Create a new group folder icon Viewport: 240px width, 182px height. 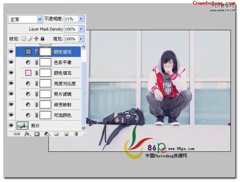click(56, 134)
